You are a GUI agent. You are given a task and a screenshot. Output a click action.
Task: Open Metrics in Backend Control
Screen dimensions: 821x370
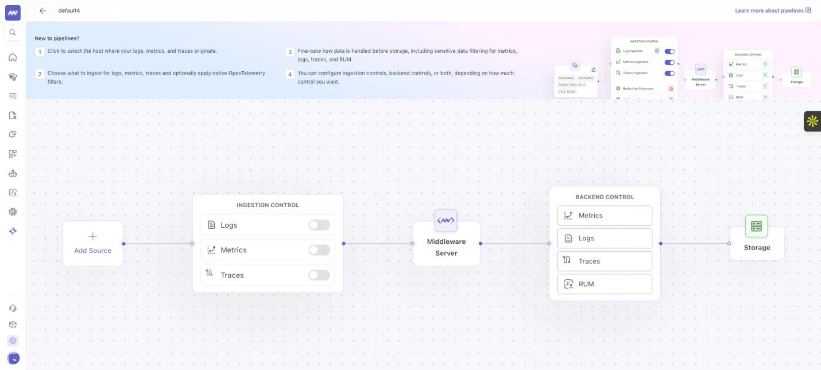[605, 216]
